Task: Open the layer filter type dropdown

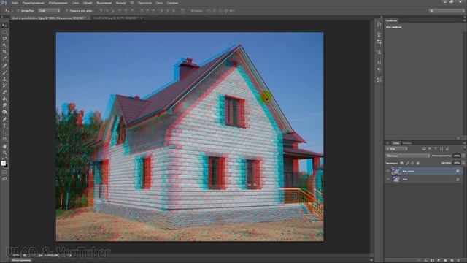Action: pos(396,148)
